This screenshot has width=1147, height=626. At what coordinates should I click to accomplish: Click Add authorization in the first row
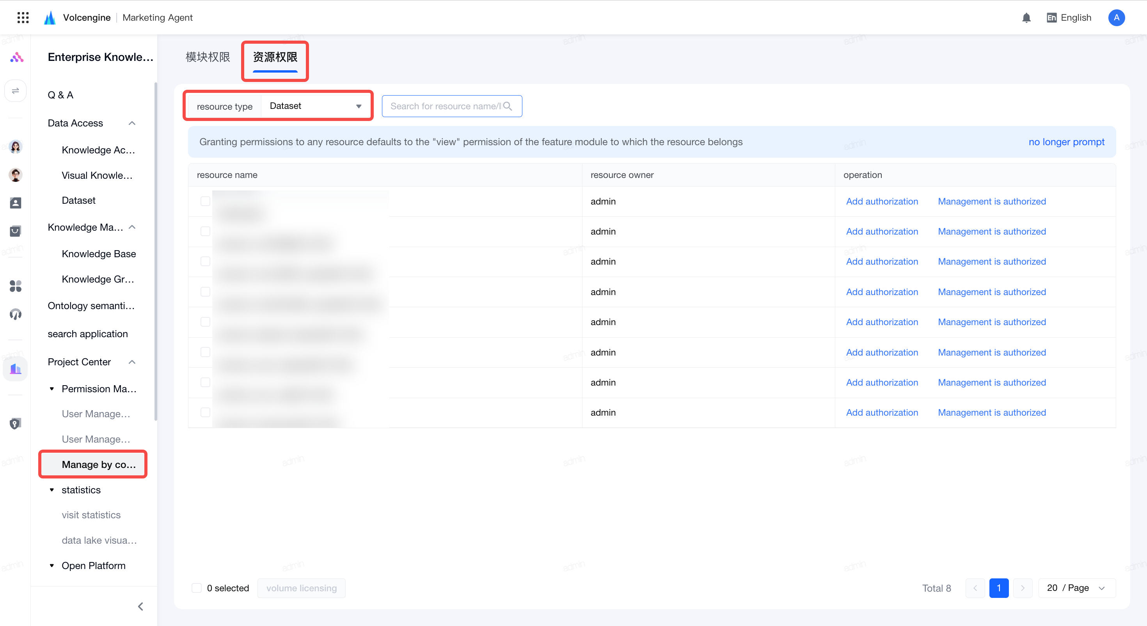click(882, 201)
